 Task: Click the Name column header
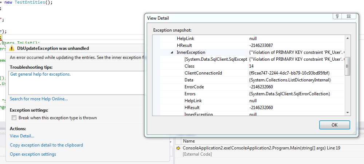pyautogui.click(x=189, y=141)
